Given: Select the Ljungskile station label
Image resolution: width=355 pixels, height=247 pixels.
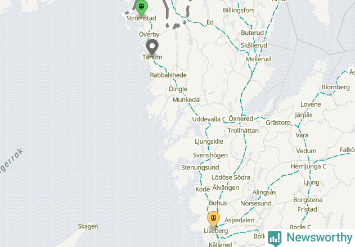Looking at the screenshot, I should click(x=209, y=141).
